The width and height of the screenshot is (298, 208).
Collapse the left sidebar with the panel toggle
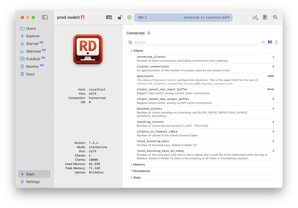pos(45,17)
